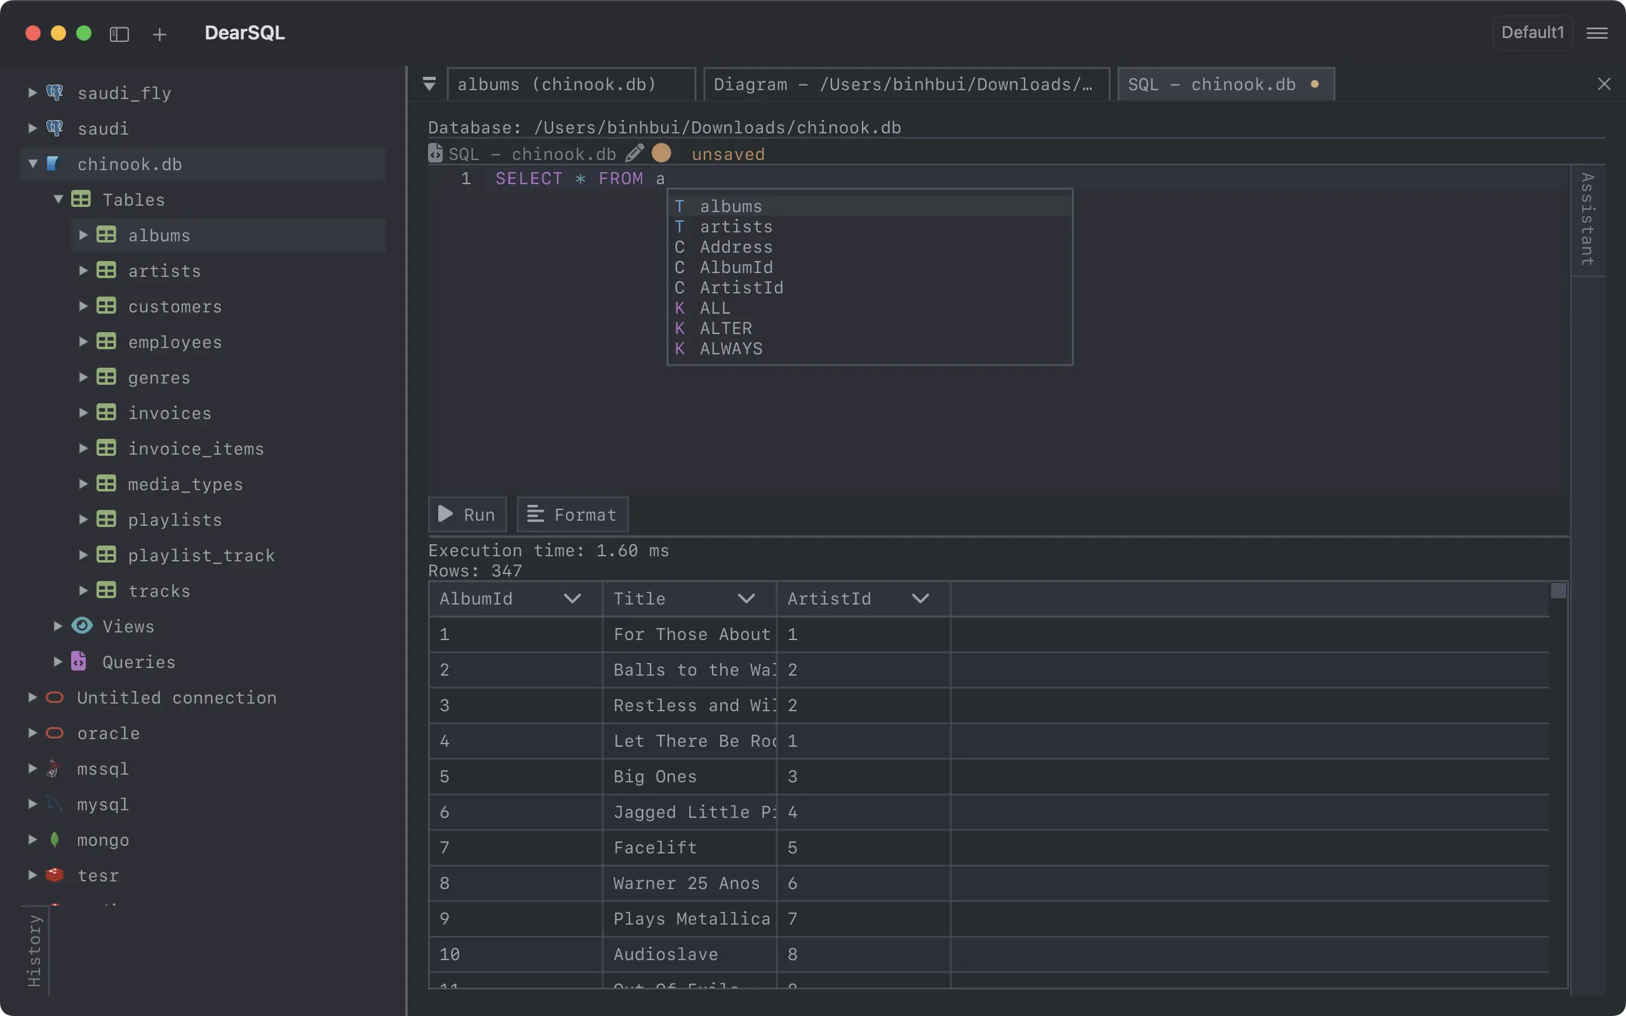The width and height of the screenshot is (1626, 1016).
Task: Click the orange unsaved status dot
Action: 661,153
